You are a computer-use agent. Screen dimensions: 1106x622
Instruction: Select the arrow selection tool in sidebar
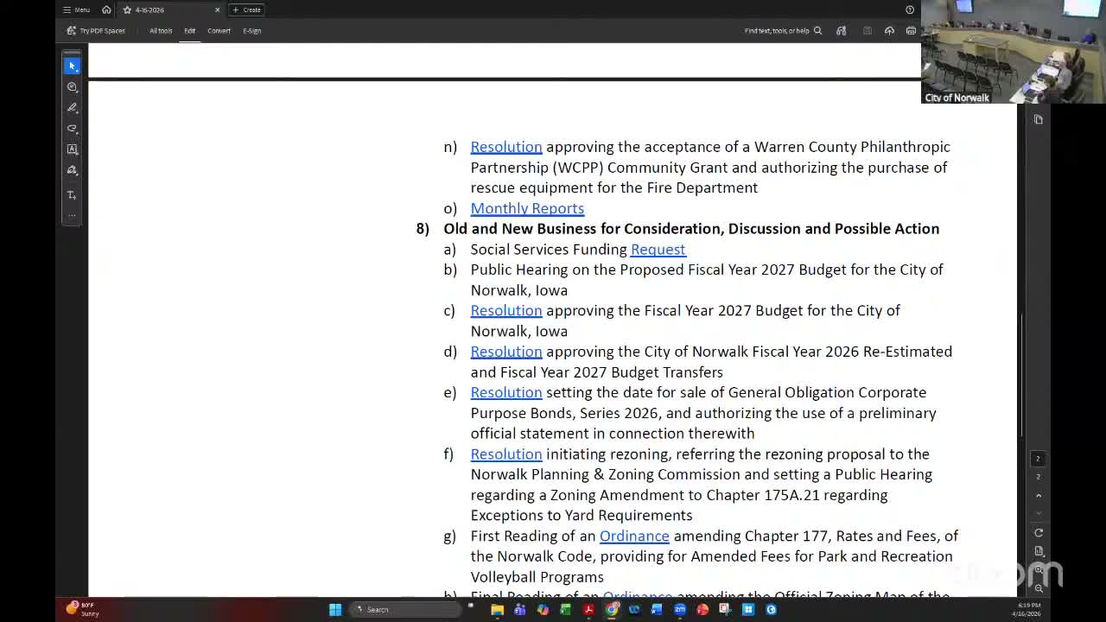tap(72, 66)
